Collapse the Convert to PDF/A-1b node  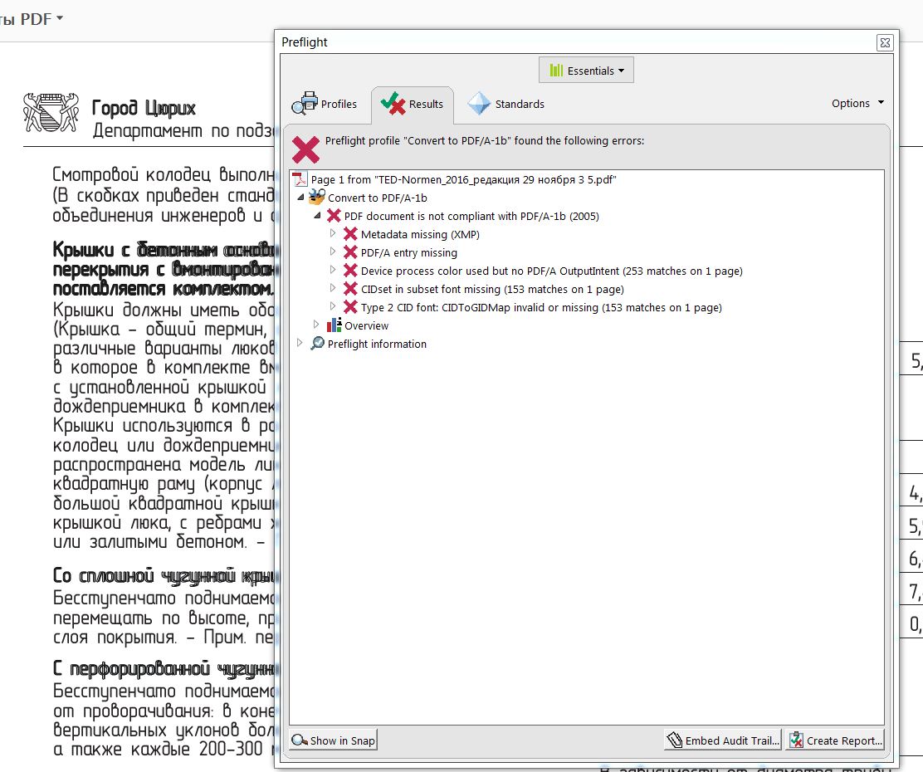300,198
